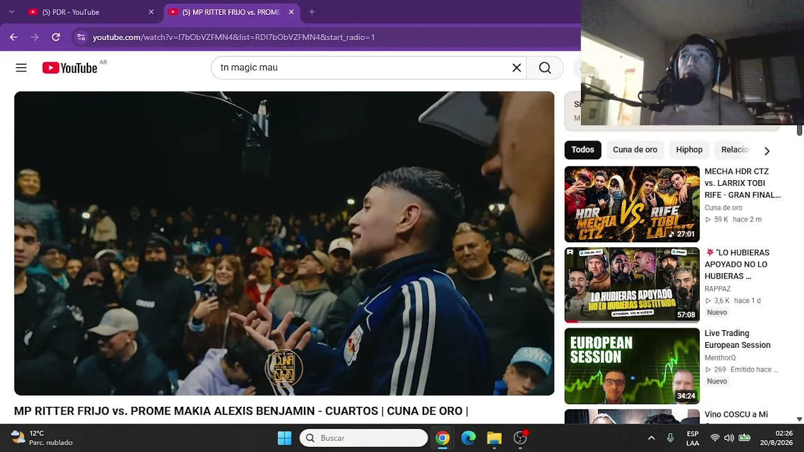Clear the search query with the X
Image resolution: width=804 pixels, height=452 pixels.
point(517,68)
